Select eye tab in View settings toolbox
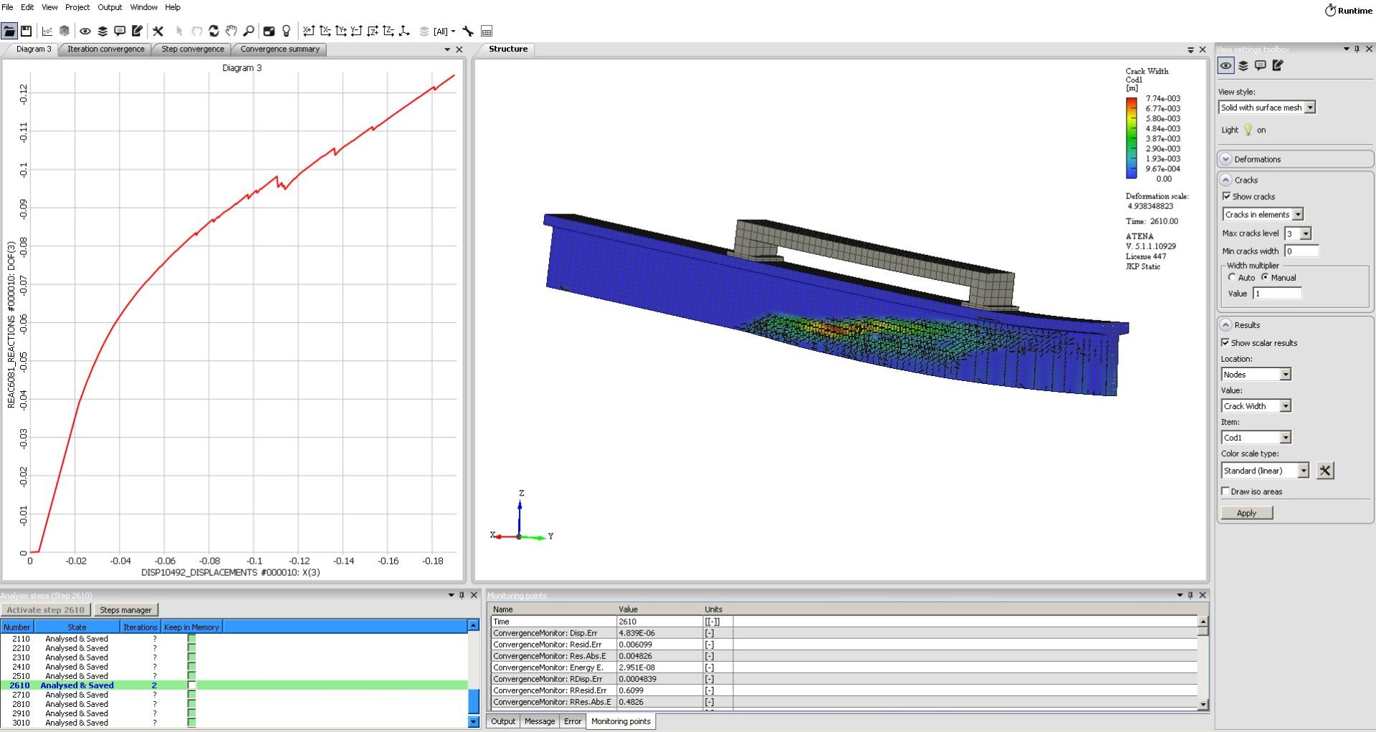 1225,66
